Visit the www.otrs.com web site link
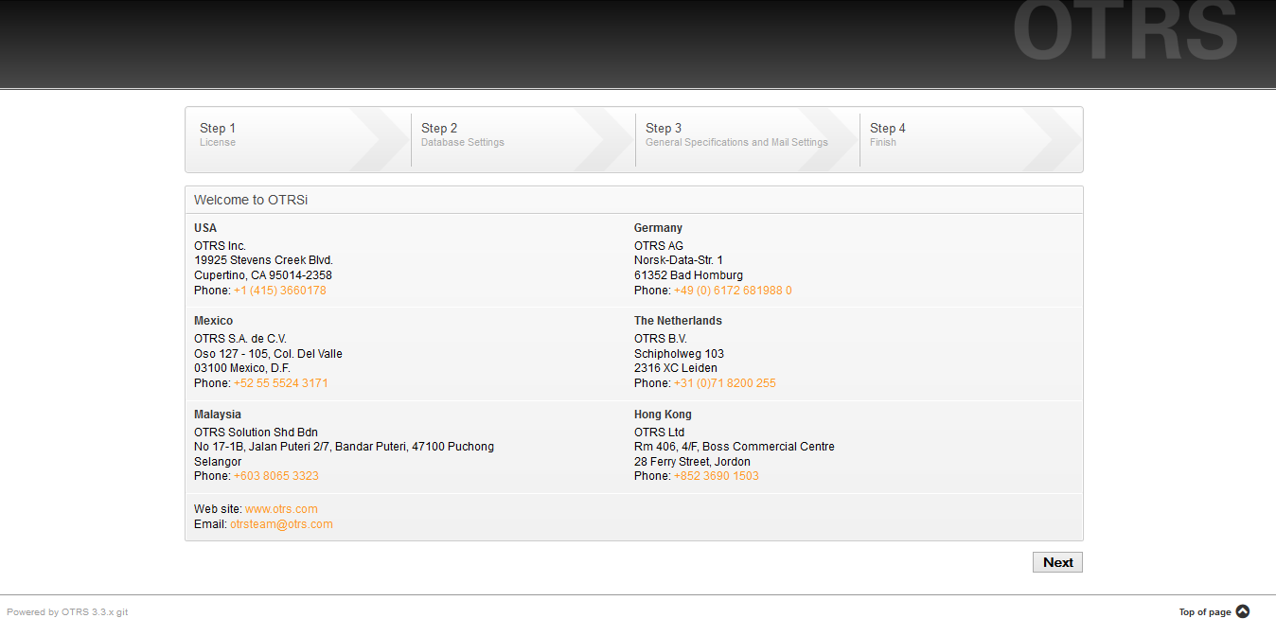Viewport: 1276px width, 636px height. [x=281, y=509]
